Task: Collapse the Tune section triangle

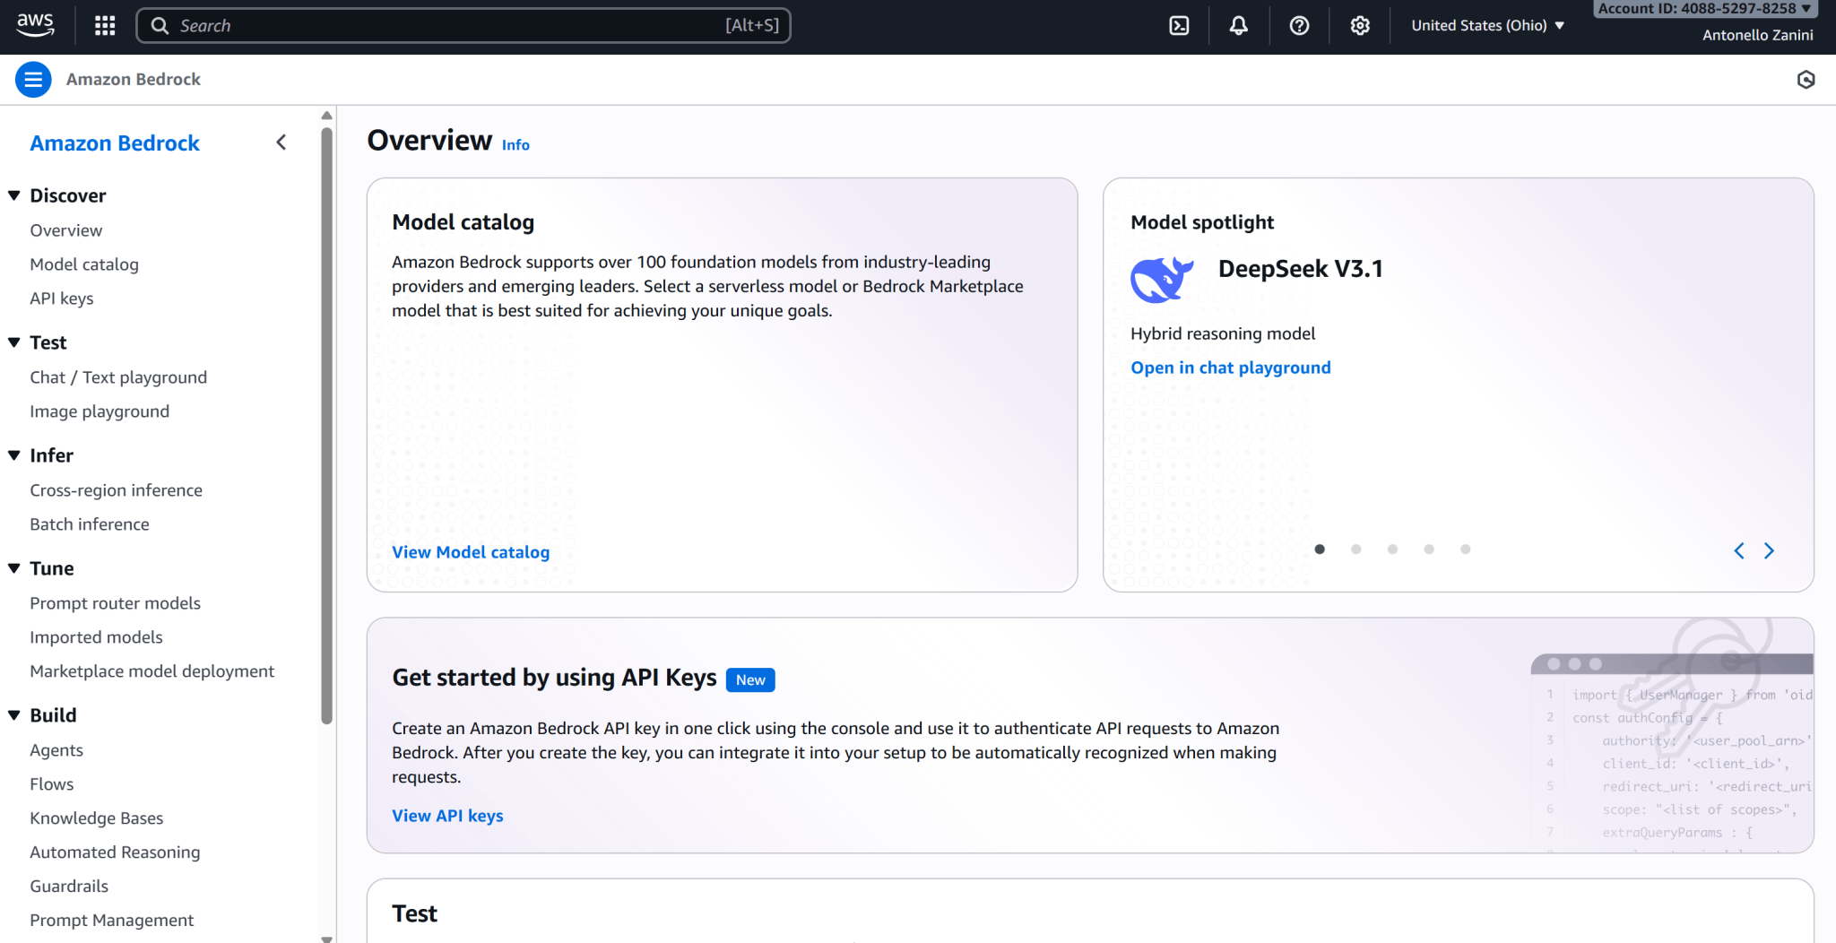Action: click(13, 567)
